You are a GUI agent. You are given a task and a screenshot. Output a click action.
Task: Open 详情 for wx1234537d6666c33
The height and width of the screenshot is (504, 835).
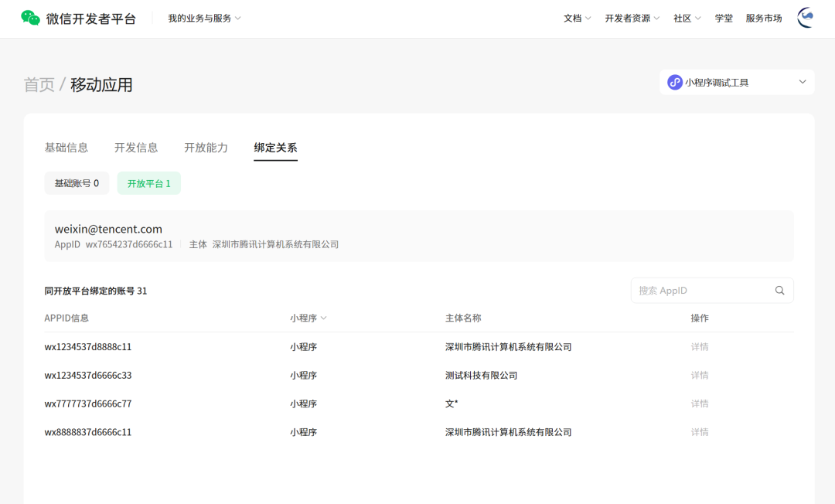(x=700, y=375)
